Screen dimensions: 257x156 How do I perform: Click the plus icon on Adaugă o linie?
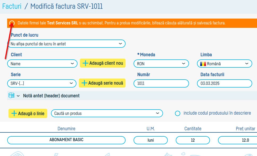(x=14, y=114)
